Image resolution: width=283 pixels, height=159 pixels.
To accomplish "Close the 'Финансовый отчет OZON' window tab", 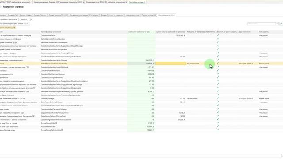I will (x=126, y=2).
